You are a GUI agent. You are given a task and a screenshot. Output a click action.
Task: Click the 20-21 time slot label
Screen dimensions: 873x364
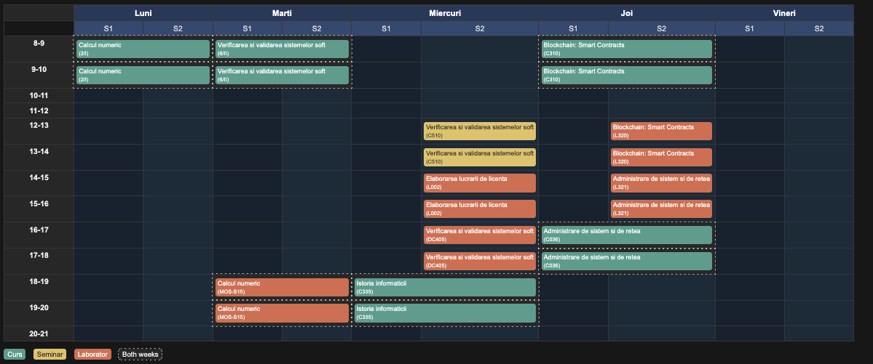pos(39,333)
